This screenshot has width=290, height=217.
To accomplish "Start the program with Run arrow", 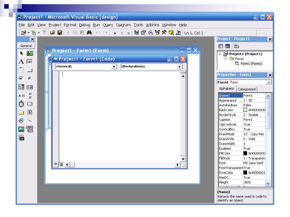I will 115,33.
